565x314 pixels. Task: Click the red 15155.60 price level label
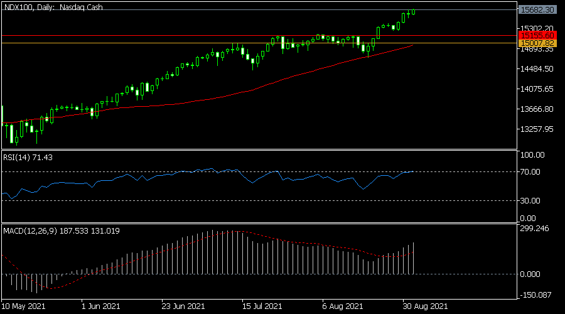click(x=537, y=35)
